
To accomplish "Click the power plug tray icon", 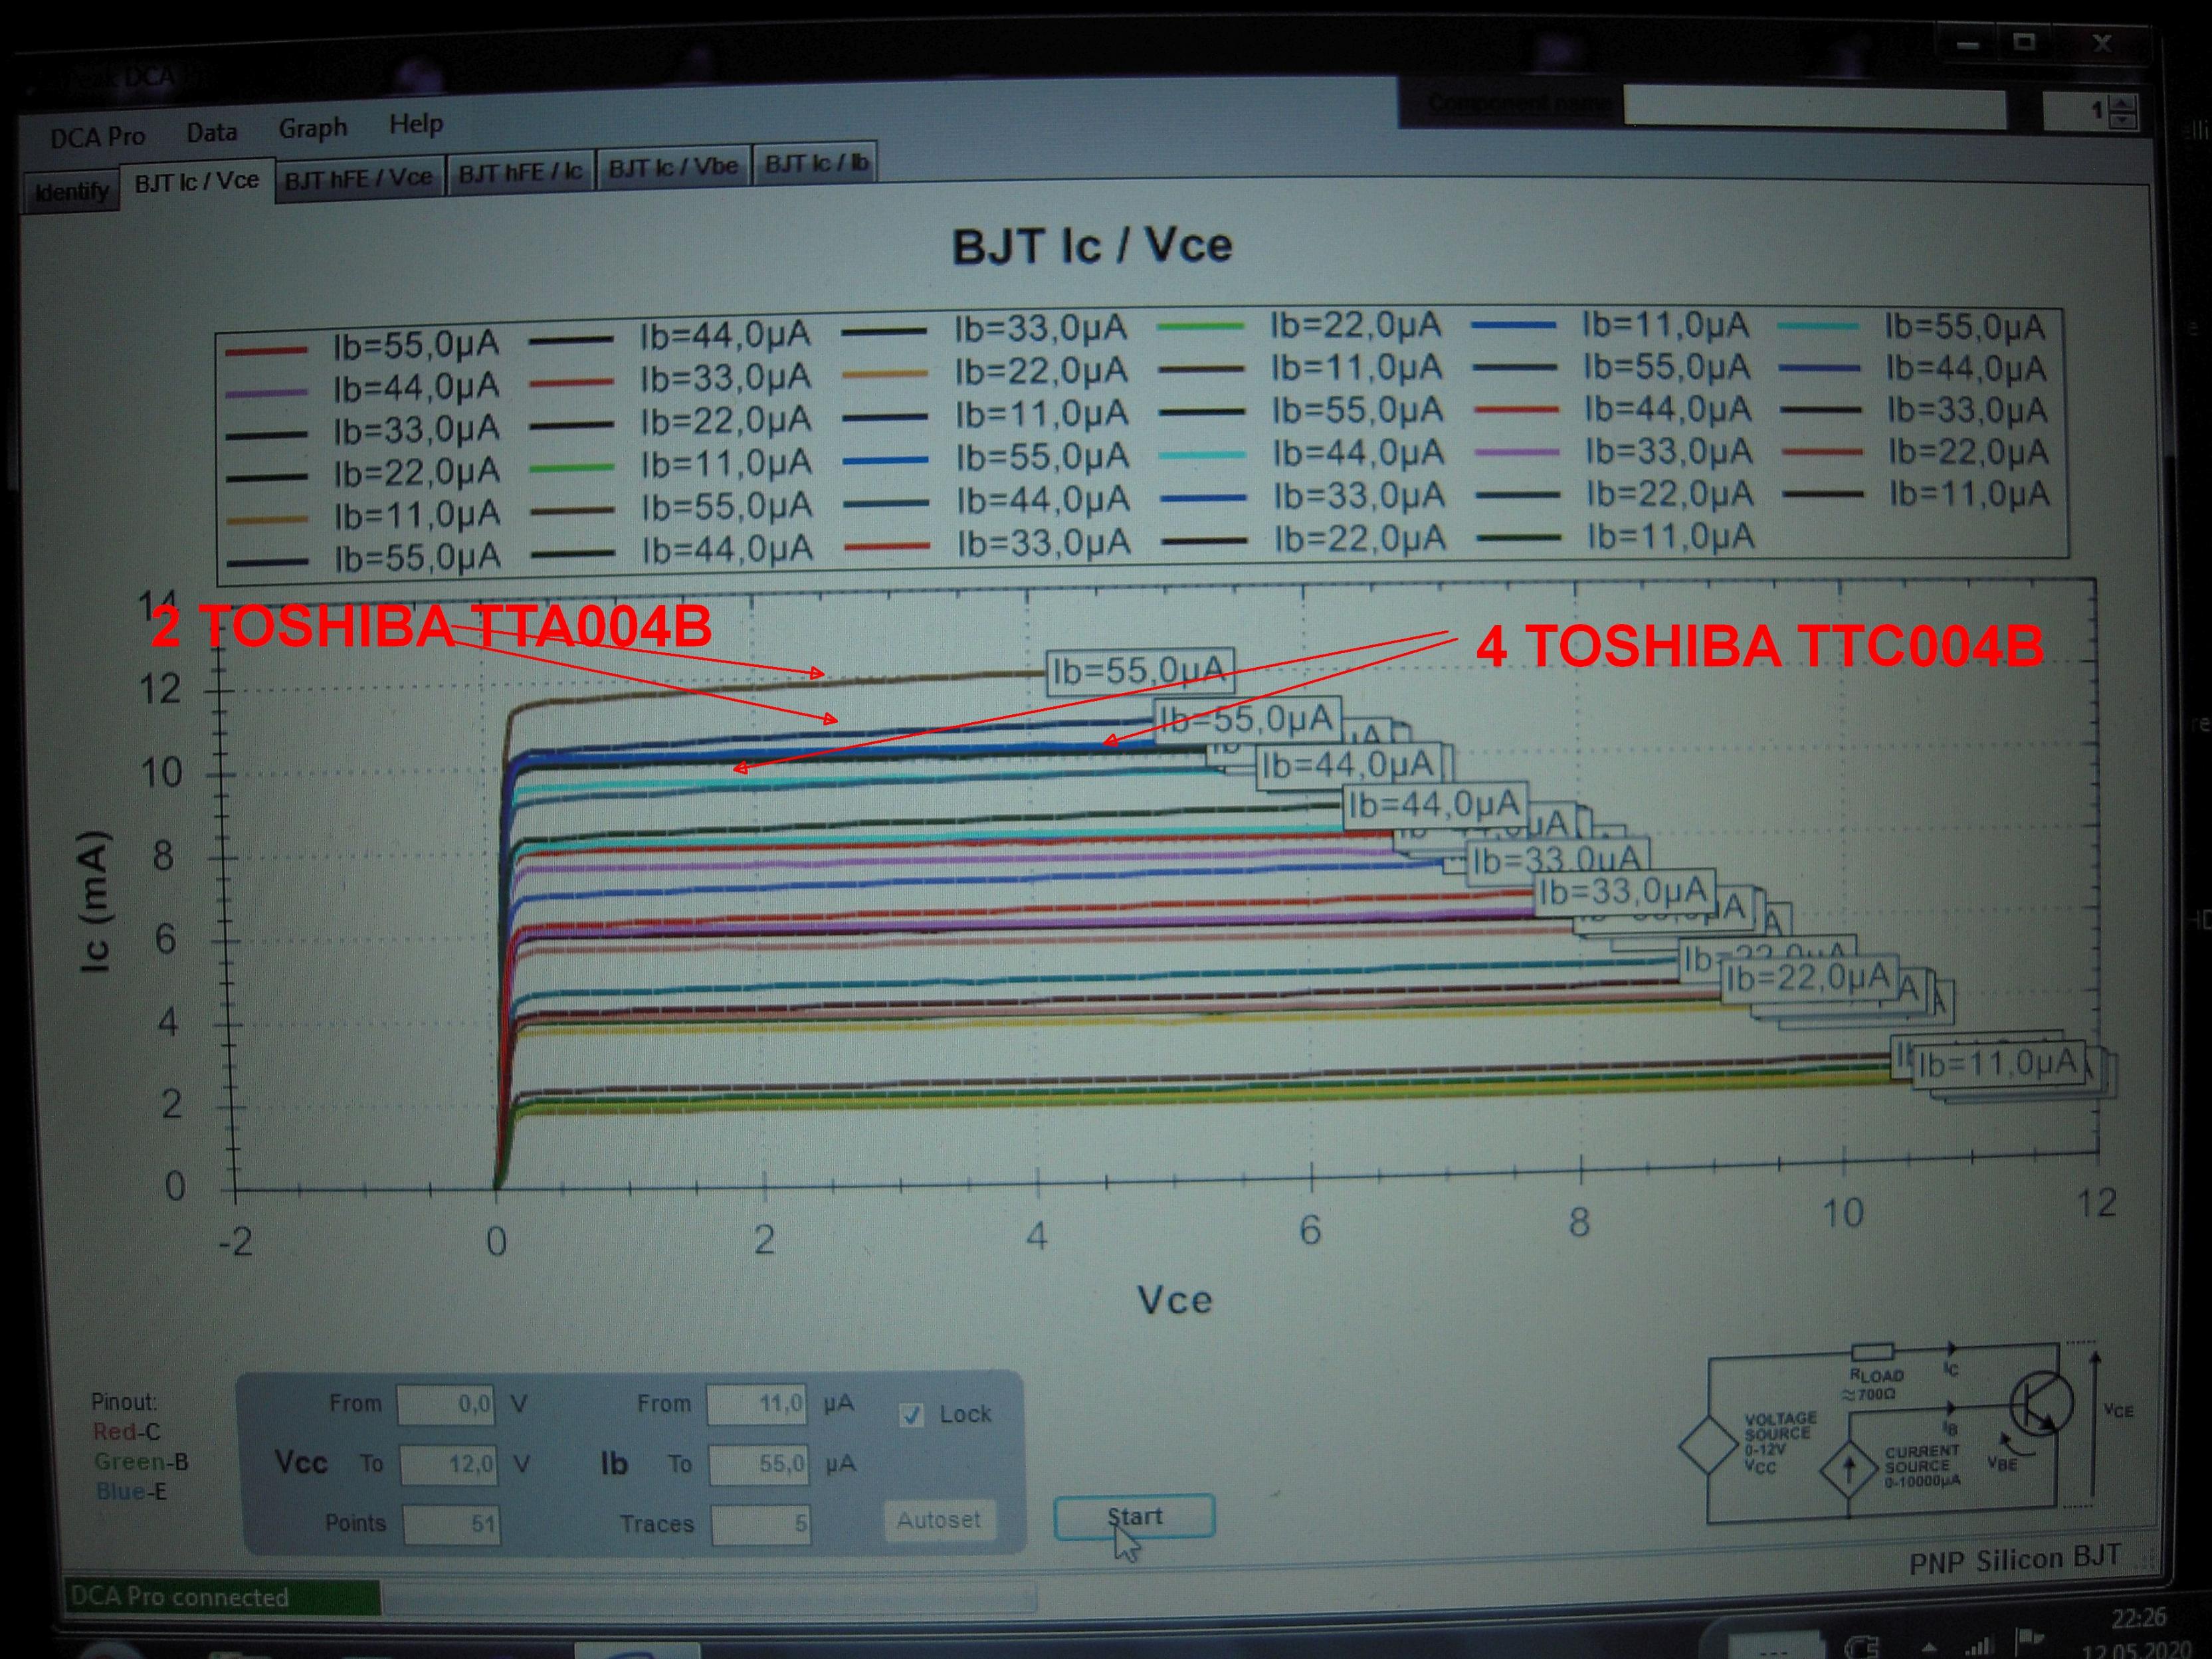I will pyautogui.click(x=1861, y=1646).
